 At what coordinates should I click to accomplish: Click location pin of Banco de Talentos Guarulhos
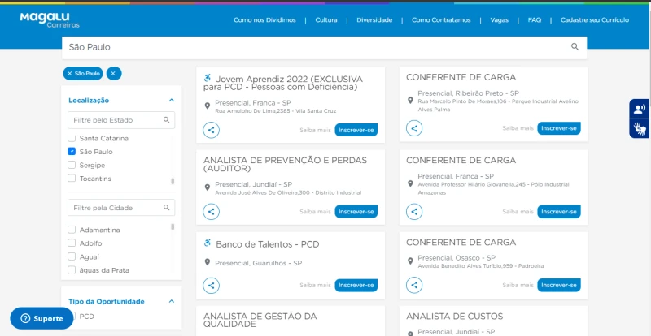[x=208, y=263]
